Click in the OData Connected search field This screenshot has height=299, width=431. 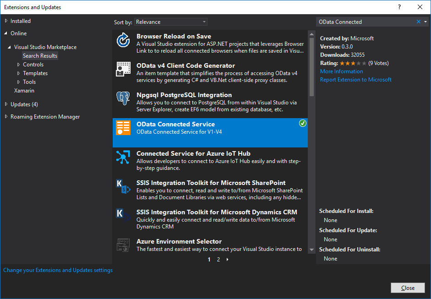pyautogui.click(x=366, y=22)
